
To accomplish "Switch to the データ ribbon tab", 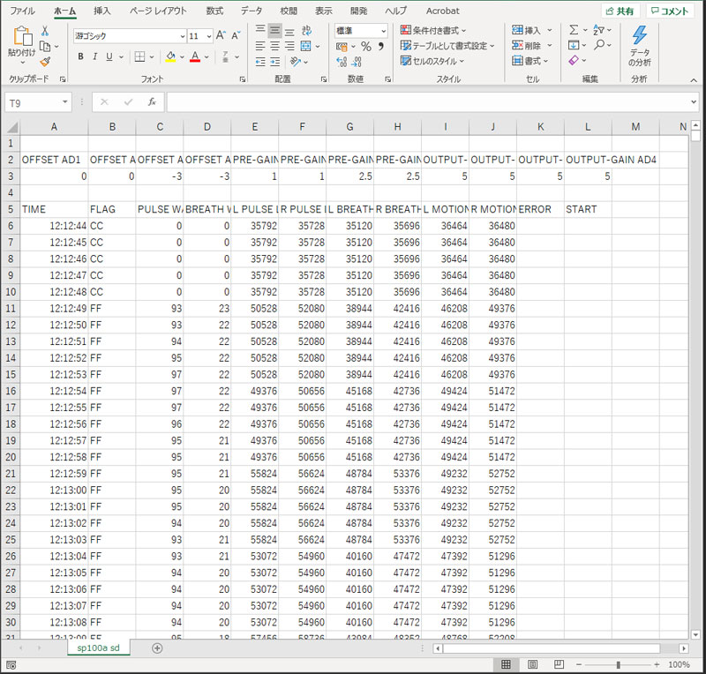I will pyautogui.click(x=252, y=11).
